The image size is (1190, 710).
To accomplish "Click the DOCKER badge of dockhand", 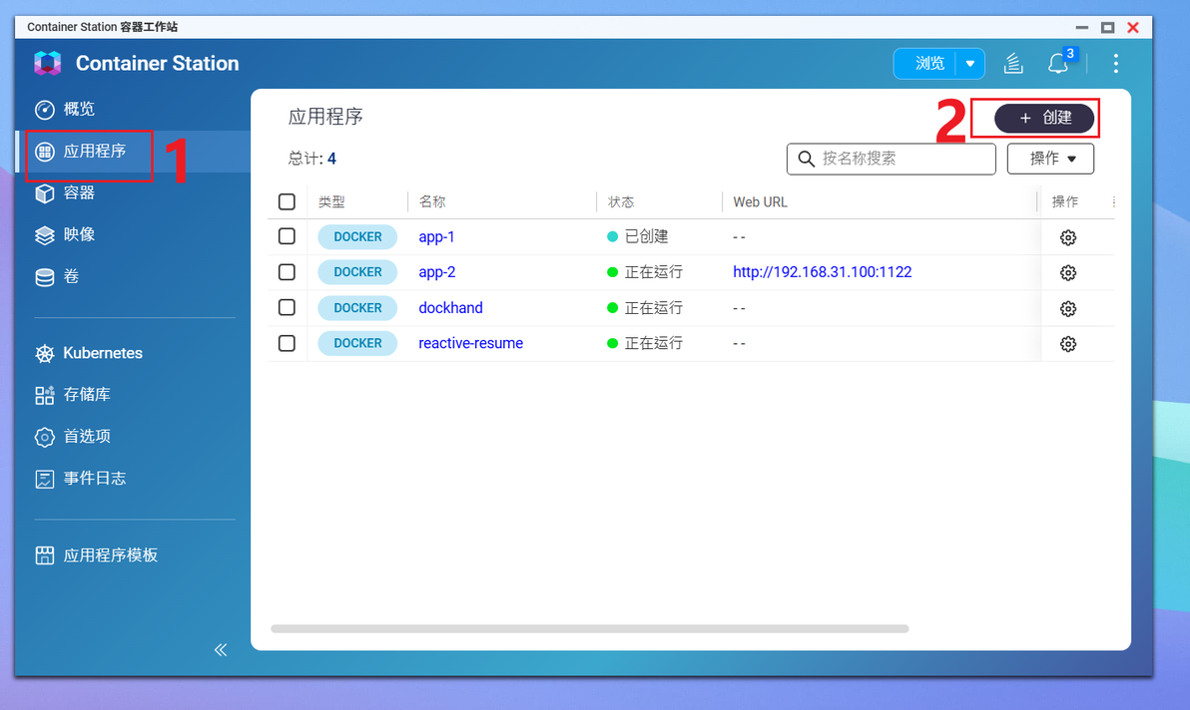I will click(357, 308).
